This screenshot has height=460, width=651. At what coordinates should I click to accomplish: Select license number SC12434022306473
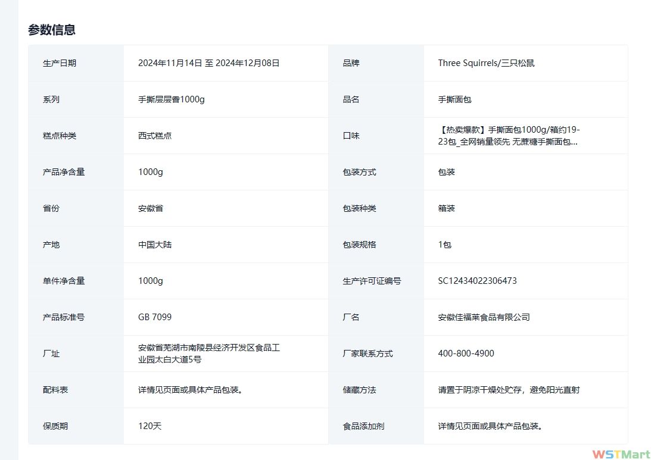[477, 281]
